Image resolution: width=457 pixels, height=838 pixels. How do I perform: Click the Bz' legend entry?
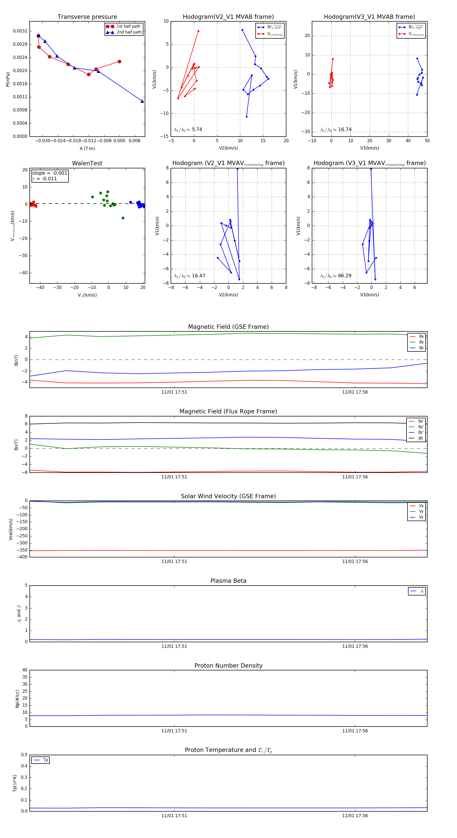point(416,432)
